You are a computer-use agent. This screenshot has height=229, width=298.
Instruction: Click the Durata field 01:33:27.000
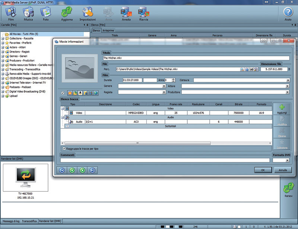[x=132, y=80]
